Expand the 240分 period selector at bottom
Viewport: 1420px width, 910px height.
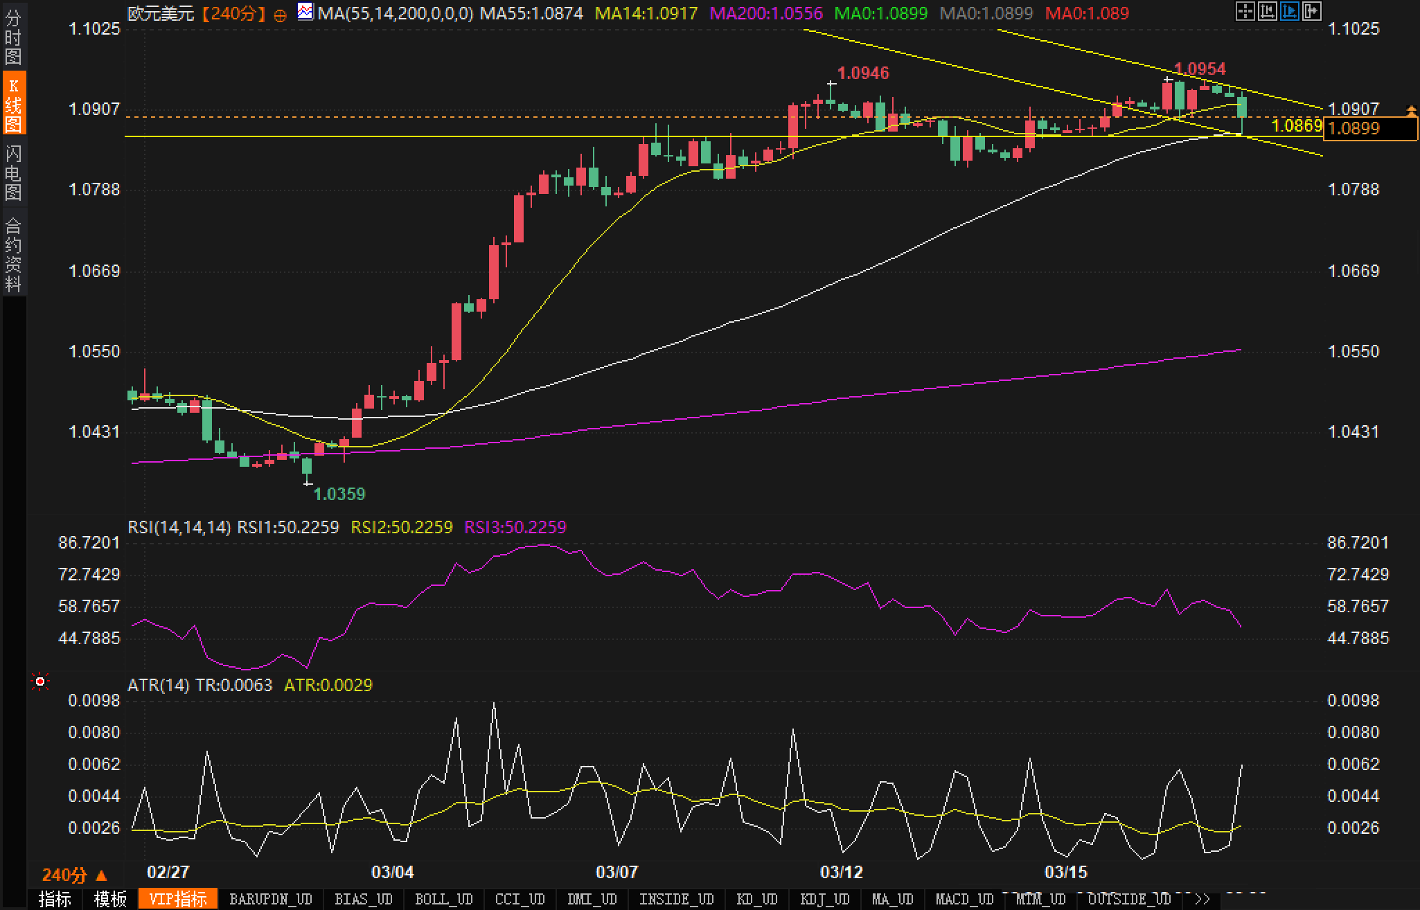(75, 875)
